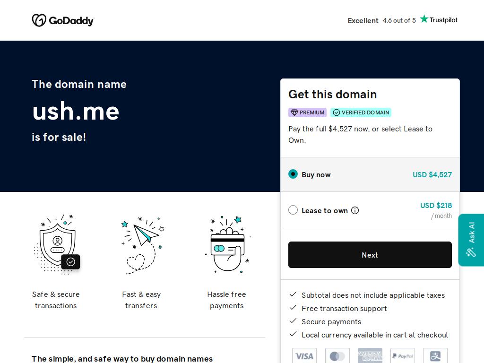Click the hassle free payments card illustration
The height and width of the screenshot is (363, 484).
click(228, 245)
